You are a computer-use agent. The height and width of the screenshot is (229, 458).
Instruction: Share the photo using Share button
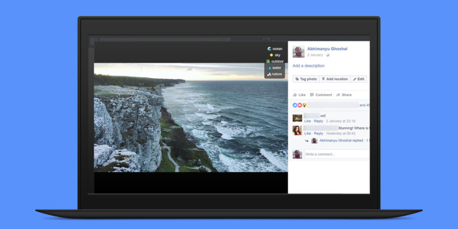[x=344, y=95]
